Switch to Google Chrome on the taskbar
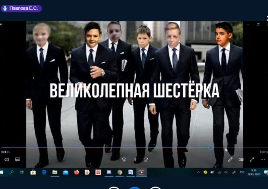Viewport: 268px width, 189px height. pos(120,172)
